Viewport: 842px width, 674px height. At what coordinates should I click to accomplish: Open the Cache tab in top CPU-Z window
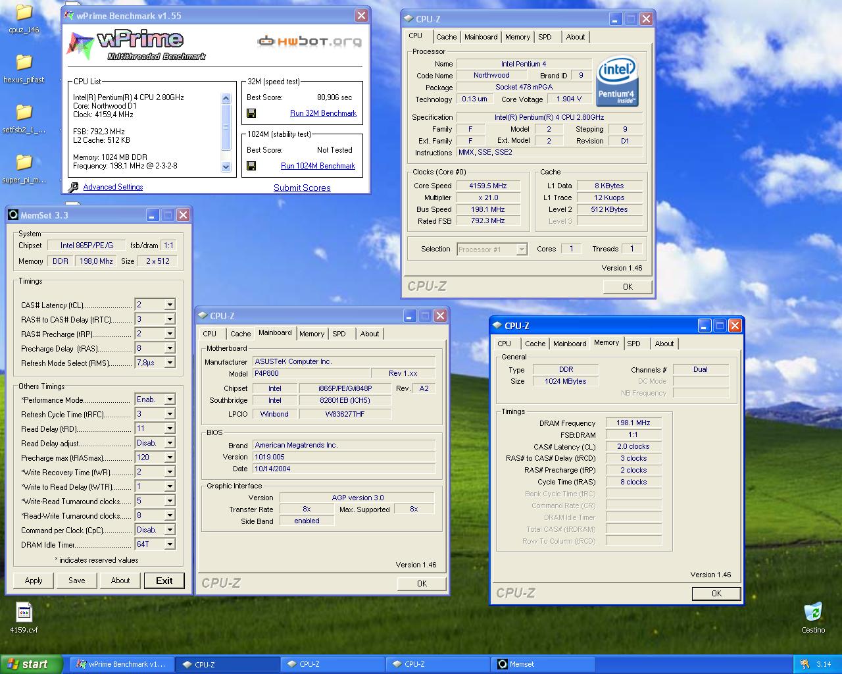pyautogui.click(x=446, y=37)
